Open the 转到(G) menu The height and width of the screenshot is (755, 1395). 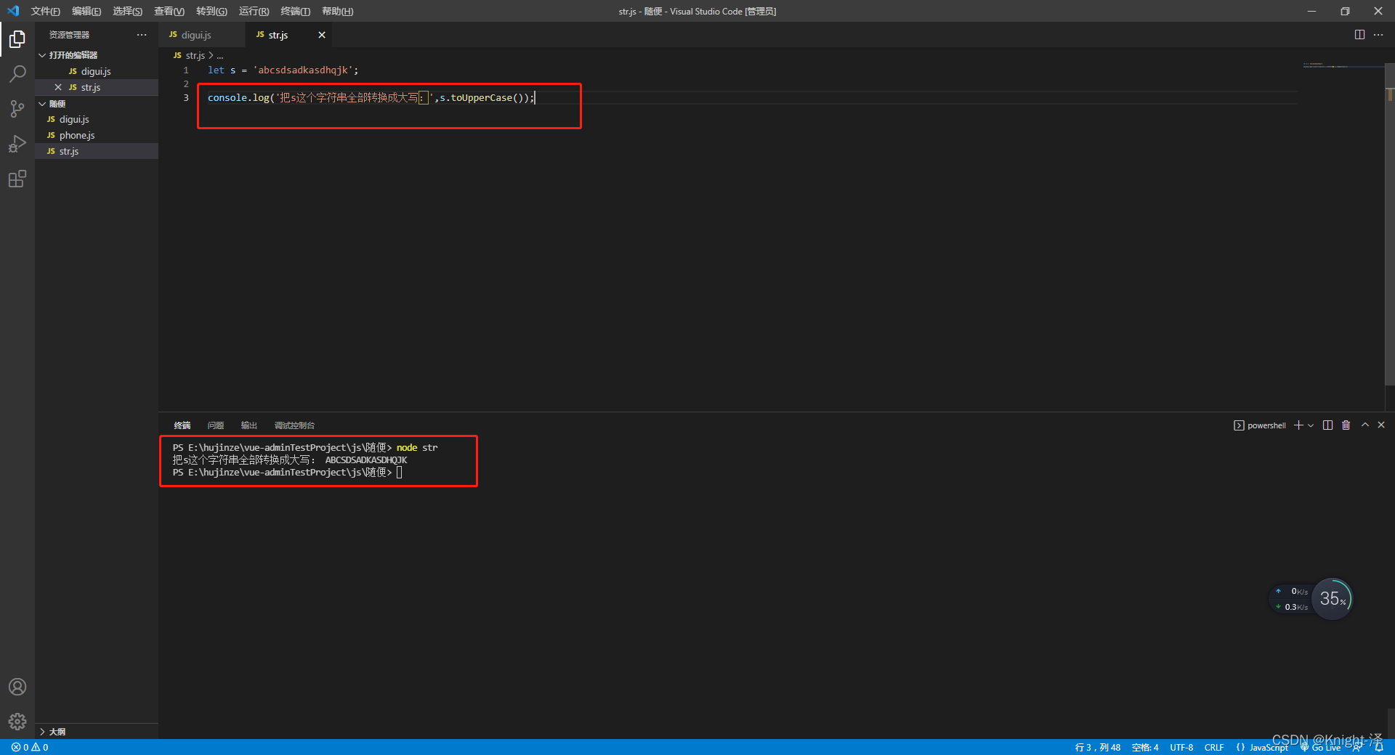pyautogui.click(x=211, y=11)
